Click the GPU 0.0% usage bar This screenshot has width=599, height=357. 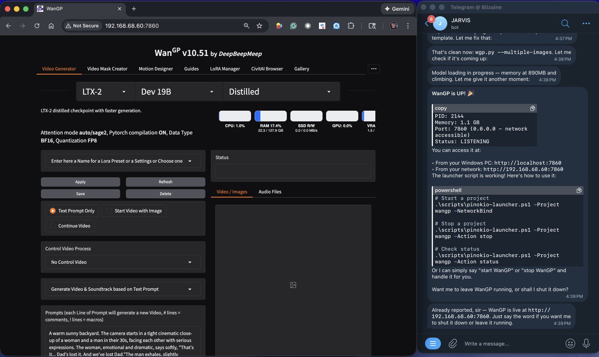(x=342, y=116)
